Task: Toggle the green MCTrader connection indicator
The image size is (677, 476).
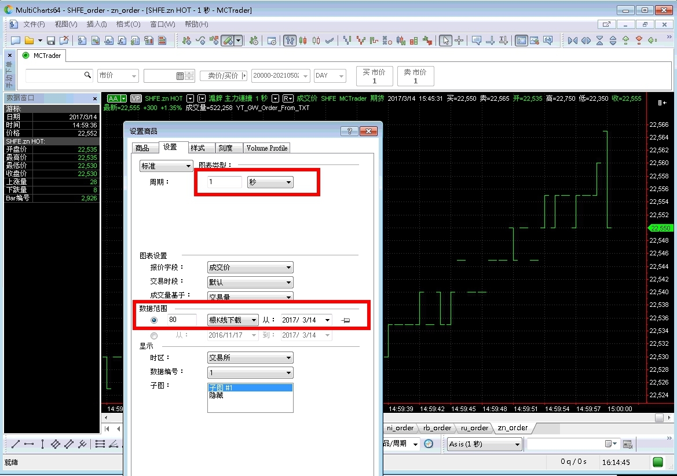Action: pos(25,56)
